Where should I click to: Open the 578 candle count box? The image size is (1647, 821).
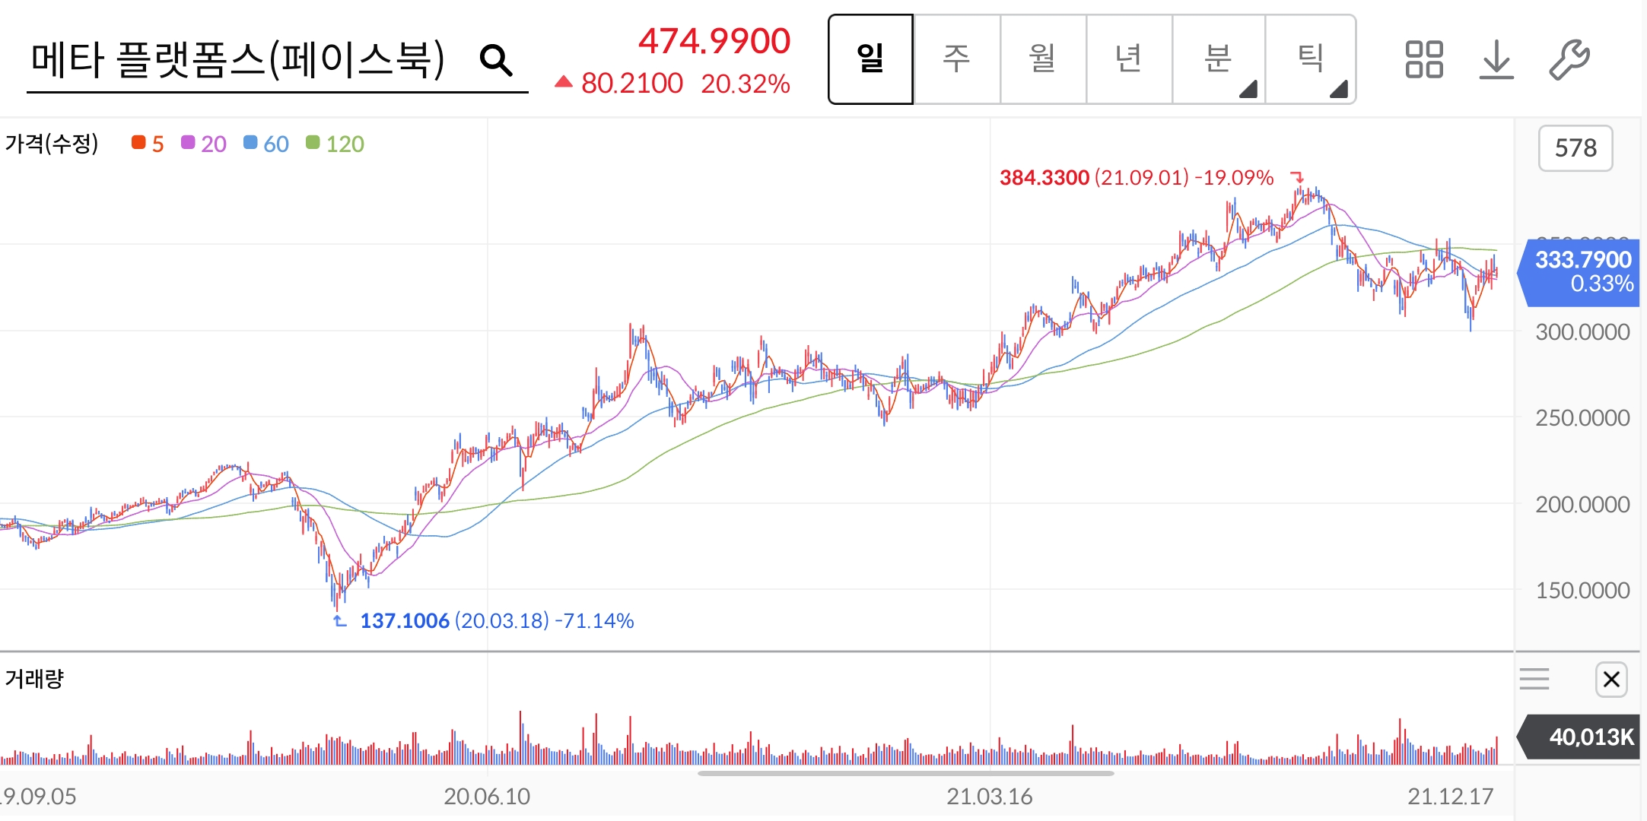1575,147
